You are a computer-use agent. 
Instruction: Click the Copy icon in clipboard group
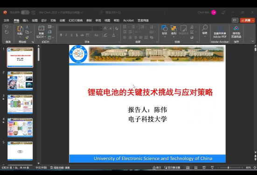tap(27, 32)
